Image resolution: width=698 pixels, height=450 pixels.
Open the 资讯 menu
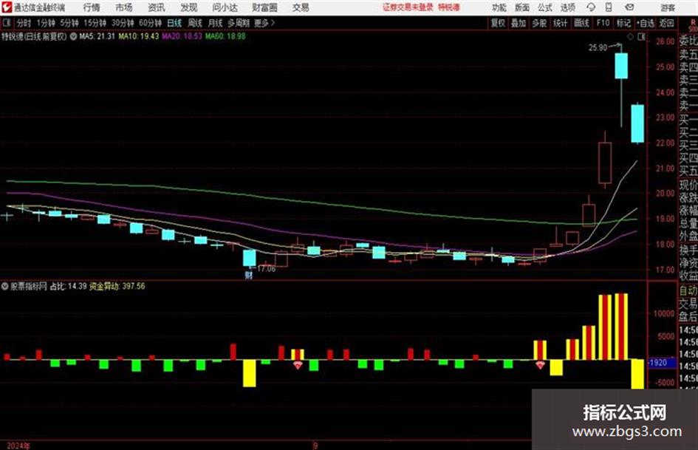point(157,7)
